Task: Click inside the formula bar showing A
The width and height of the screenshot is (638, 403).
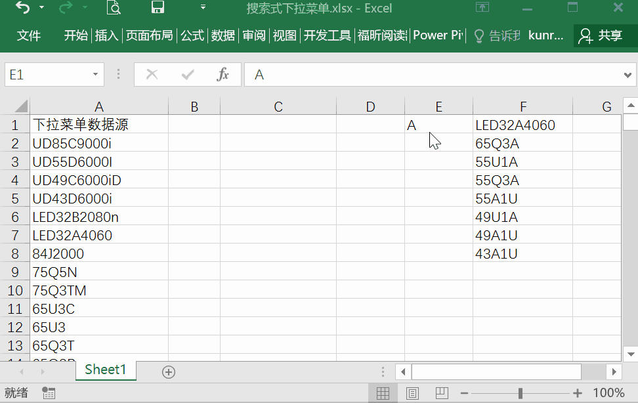Action: [431, 74]
